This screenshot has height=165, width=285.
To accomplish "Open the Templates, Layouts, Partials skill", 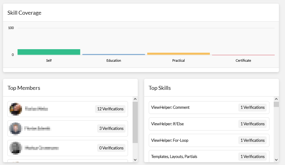I will click(x=209, y=156).
